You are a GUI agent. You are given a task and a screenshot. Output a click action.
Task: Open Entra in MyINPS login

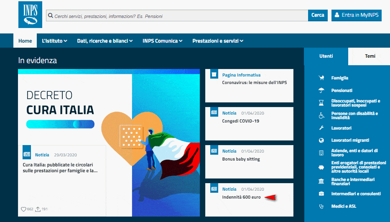[357, 15]
